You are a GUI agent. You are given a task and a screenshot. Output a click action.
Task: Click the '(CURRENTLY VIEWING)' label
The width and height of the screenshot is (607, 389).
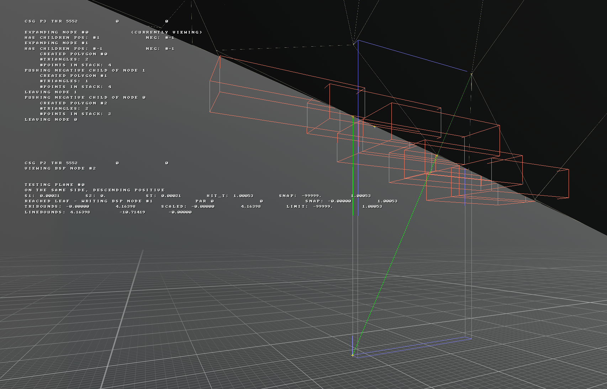click(x=167, y=32)
